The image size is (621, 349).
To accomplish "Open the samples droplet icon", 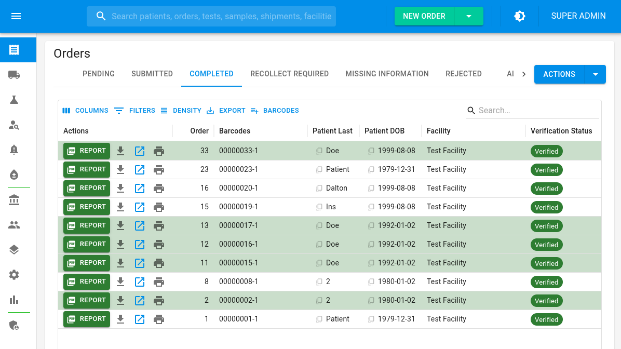I will [14, 174].
